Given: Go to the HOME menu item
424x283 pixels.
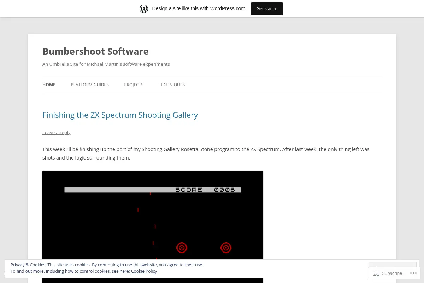Looking at the screenshot, I should pos(49,85).
